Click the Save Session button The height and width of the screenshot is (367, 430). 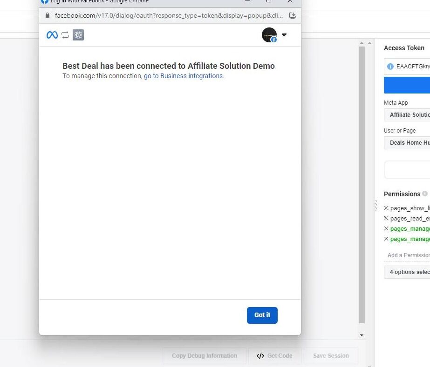[x=331, y=355]
